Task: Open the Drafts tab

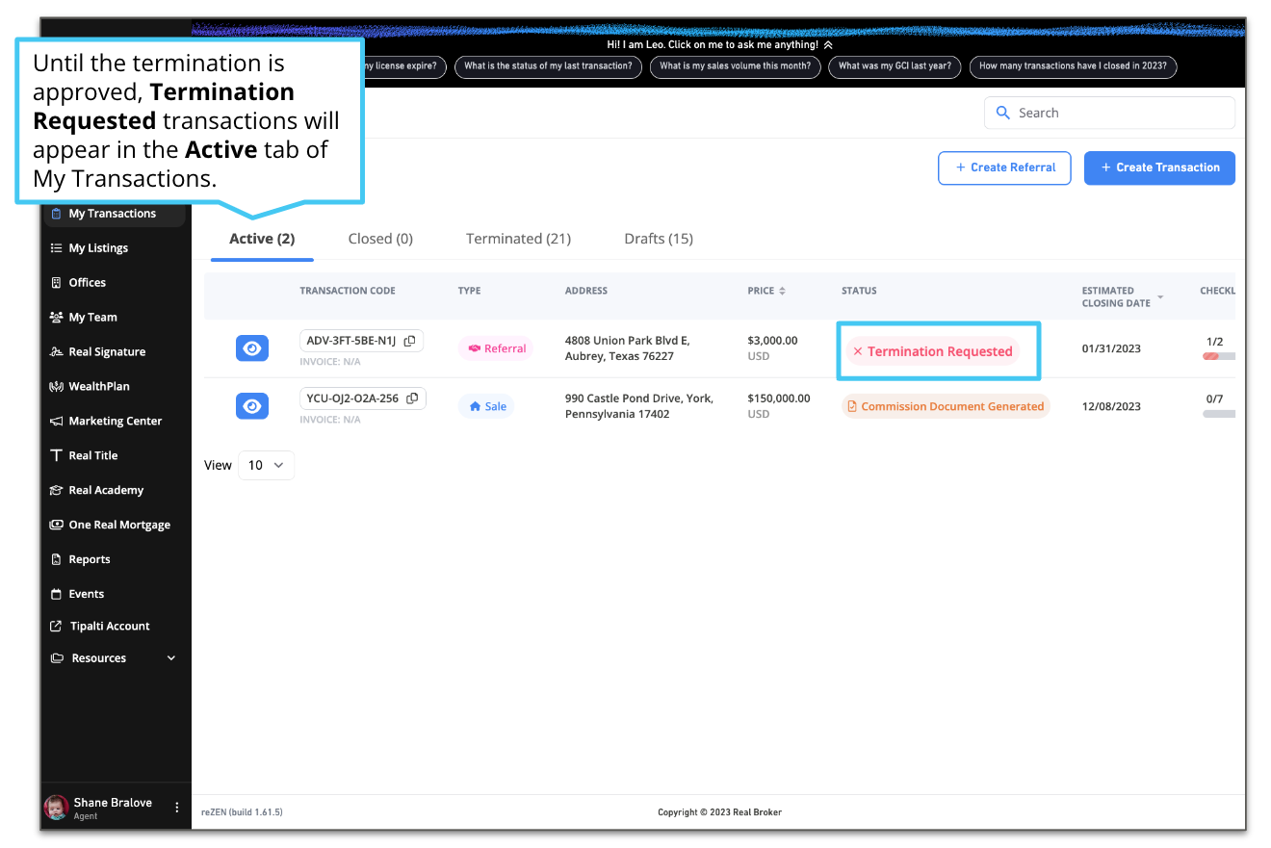Action: (659, 238)
